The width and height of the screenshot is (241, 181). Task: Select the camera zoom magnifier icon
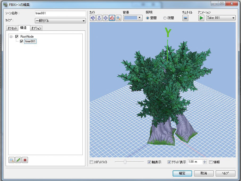click(x=118, y=18)
